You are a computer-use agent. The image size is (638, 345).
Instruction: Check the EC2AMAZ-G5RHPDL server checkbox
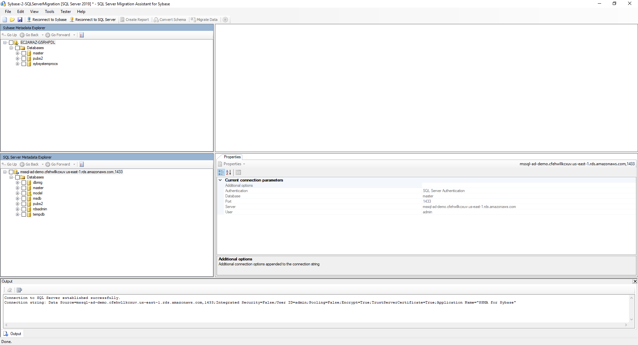(11, 42)
